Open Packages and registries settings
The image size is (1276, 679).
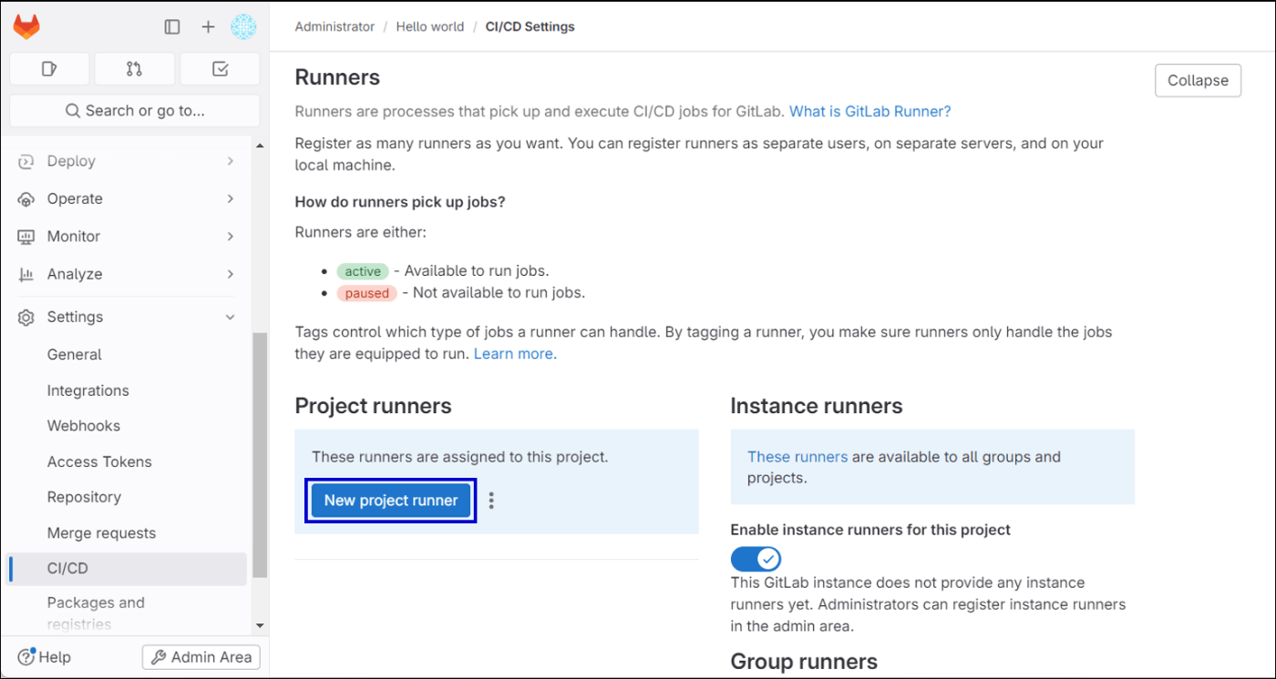(128, 613)
